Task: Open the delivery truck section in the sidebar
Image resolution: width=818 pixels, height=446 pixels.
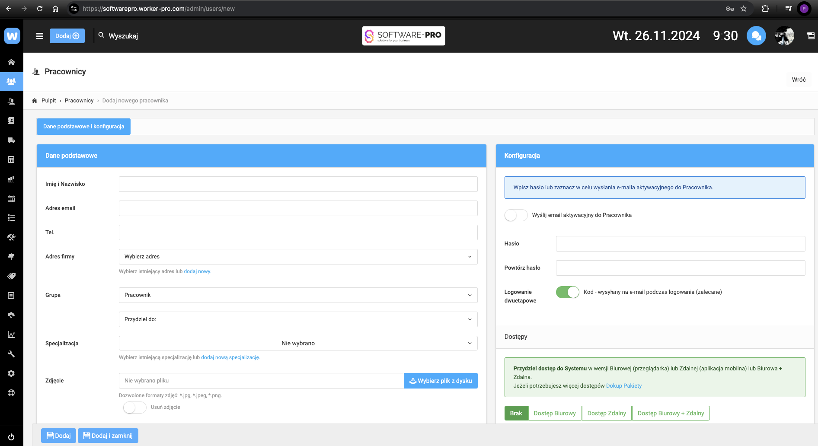Action: 11,140
